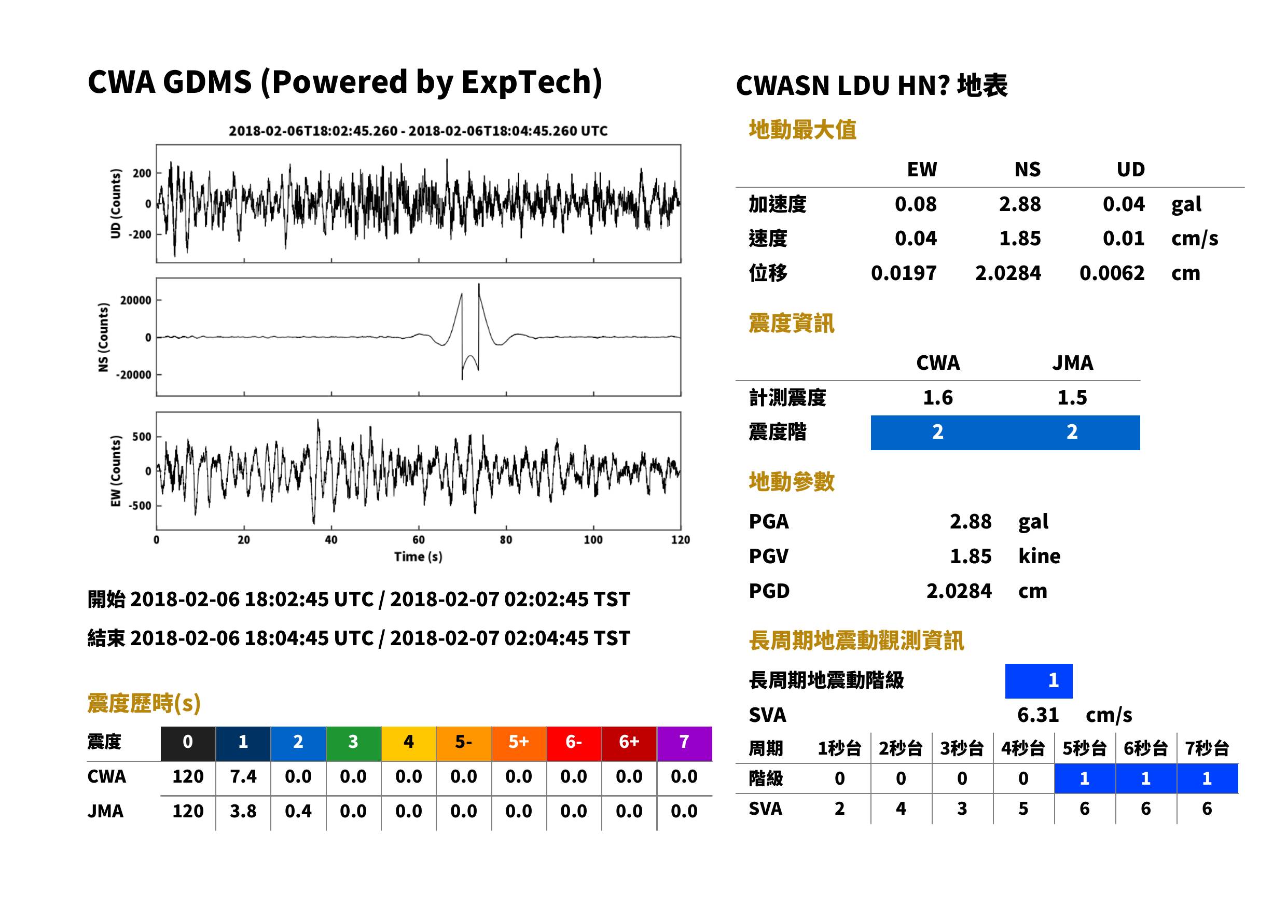Click the CWA GDMS title heading
Viewport: 1287px width, 919px height.
click(344, 81)
